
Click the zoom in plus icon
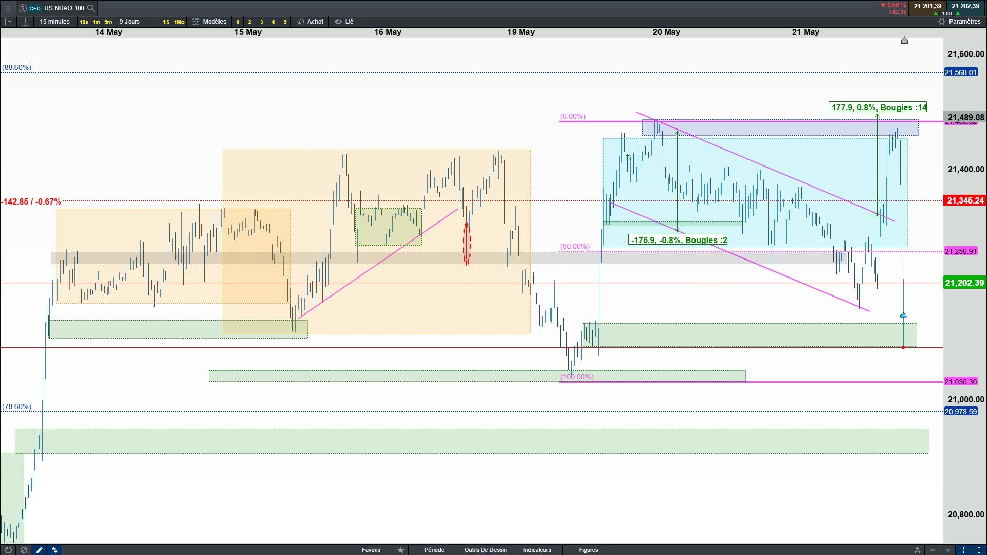(x=948, y=550)
